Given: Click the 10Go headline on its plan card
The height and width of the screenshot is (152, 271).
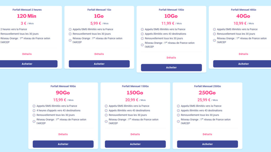Looking at the screenshot, I should tap(171, 16).
